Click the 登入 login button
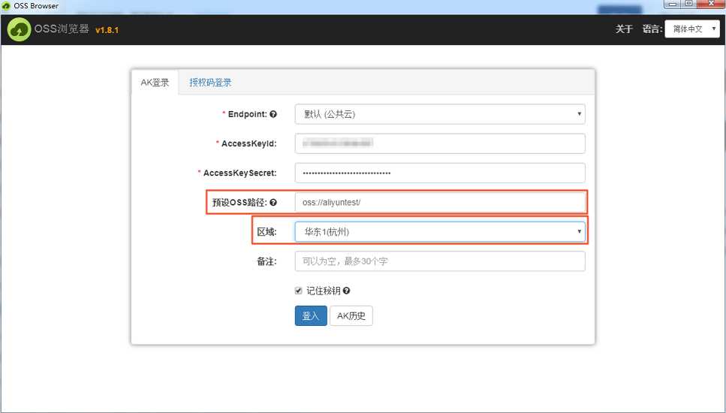The width and height of the screenshot is (726, 413). 311,316
